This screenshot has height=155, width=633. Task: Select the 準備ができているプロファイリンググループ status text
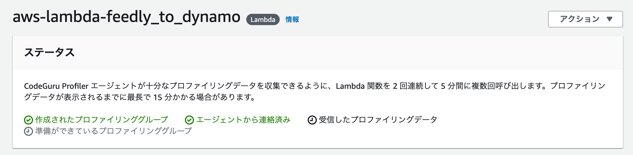tap(113, 131)
